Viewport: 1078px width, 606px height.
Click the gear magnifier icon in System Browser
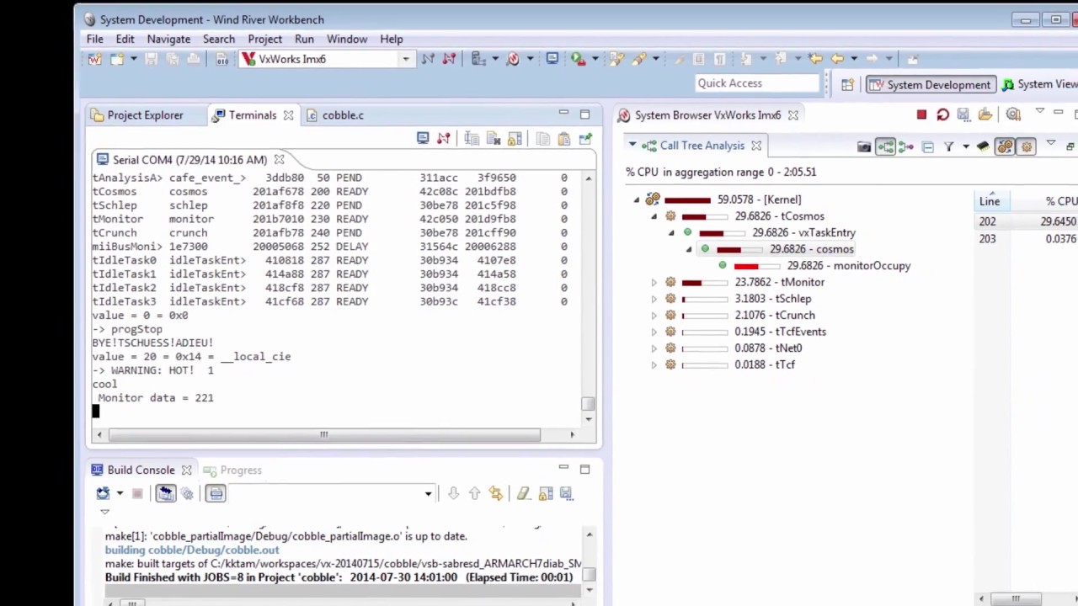[1013, 114]
